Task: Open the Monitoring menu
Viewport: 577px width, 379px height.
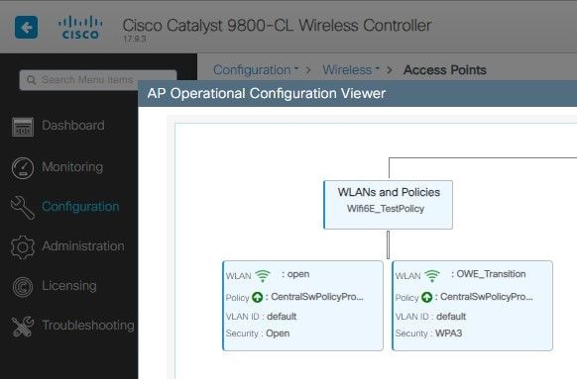Action: pyautogui.click(x=72, y=167)
